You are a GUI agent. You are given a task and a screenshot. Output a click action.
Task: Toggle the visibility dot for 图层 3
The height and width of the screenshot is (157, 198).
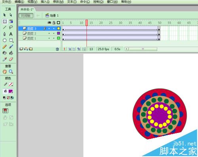(x=49, y=28)
